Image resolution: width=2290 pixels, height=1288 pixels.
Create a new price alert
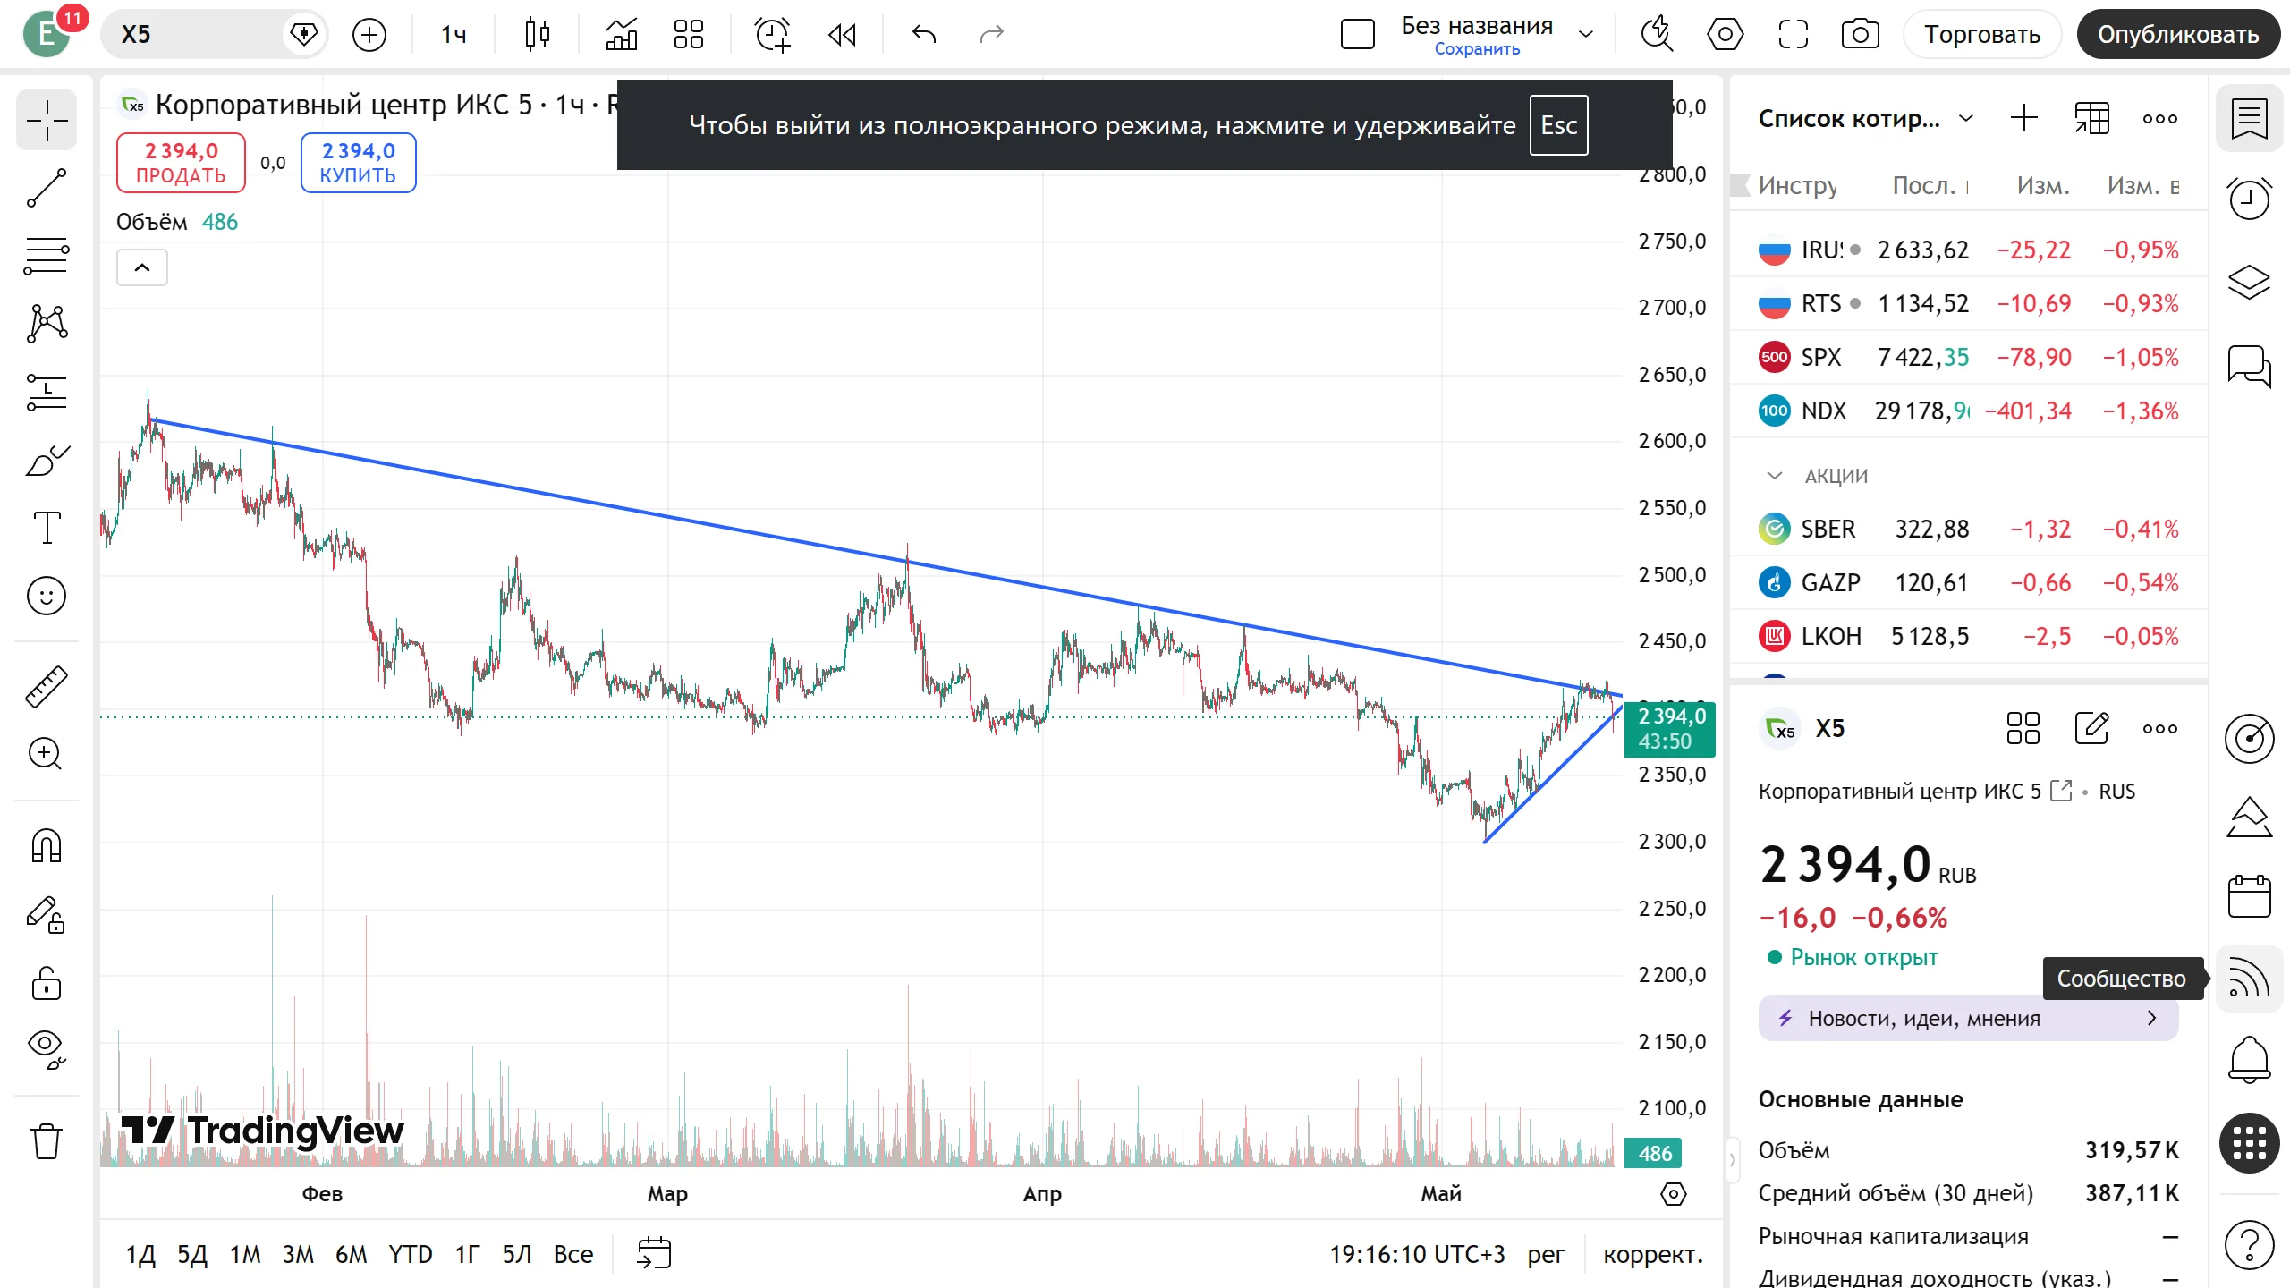[x=773, y=34]
